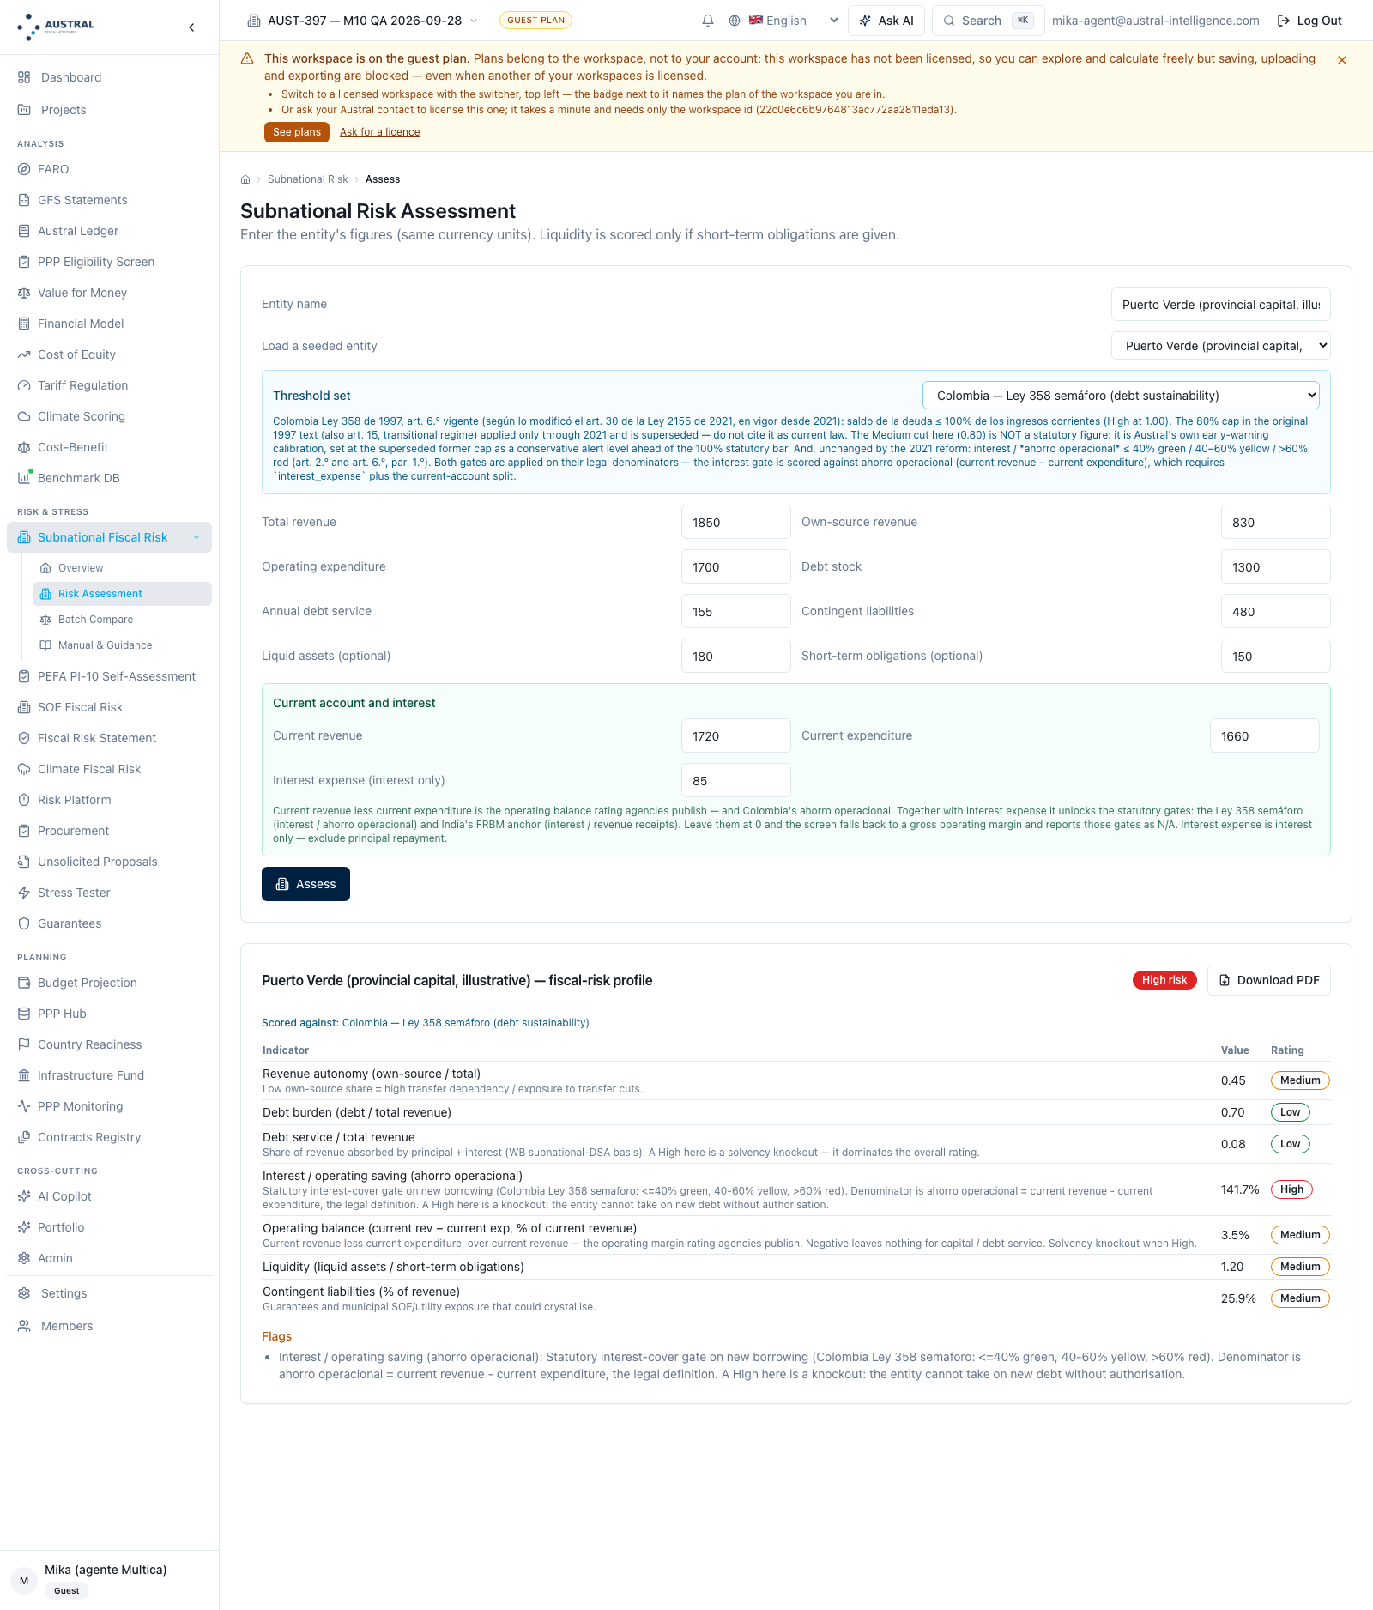Click the See plans button
Image resolution: width=1373 pixels, height=1610 pixels.
[297, 132]
